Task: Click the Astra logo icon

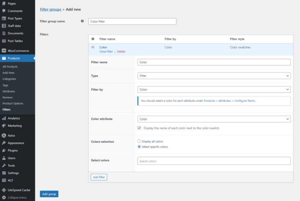Action: (x=4, y=136)
